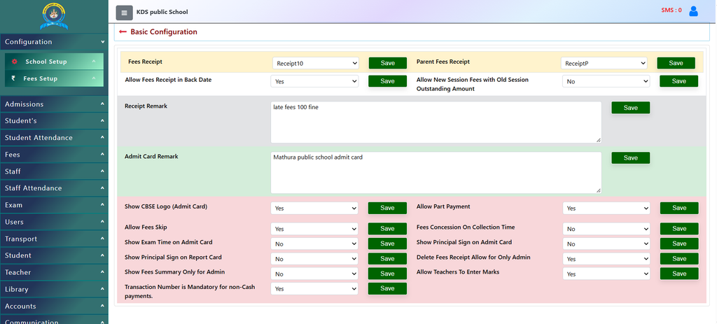Open New Session Fees with Old Session dropdown
717x324 pixels.
606,81
